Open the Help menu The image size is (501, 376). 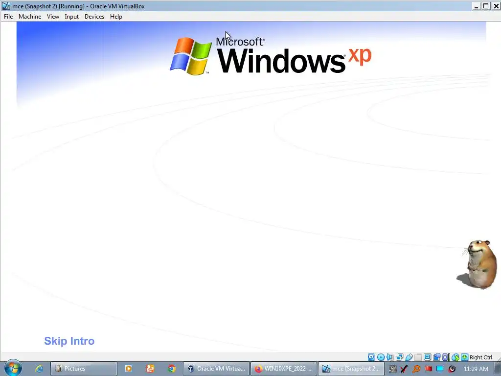point(116,17)
